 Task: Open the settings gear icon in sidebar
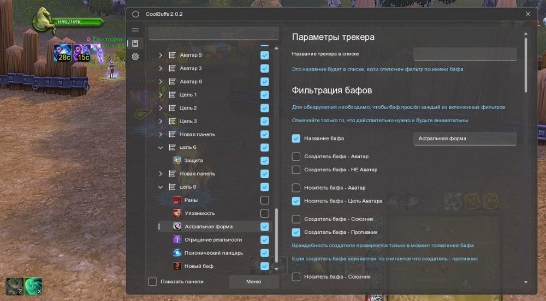[x=135, y=56]
